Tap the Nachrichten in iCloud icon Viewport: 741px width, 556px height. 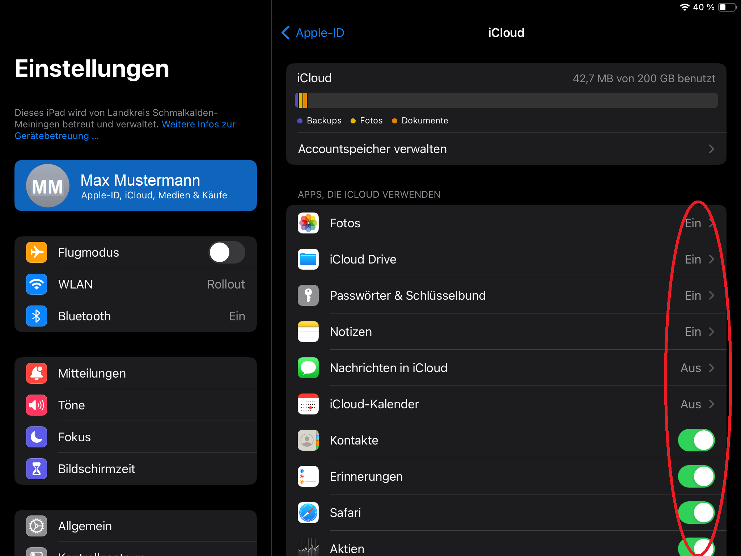point(308,368)
